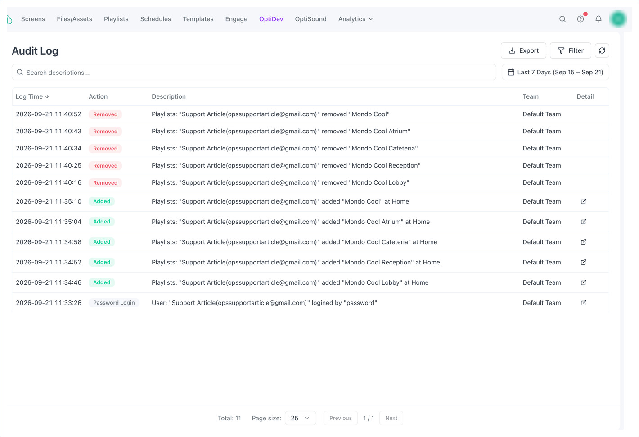Select the OptiDev menu item
Viewport: 639px width, 437px height.
[x=271, y=19]
